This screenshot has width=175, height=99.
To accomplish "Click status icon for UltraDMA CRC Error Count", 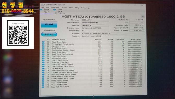I will [43, 77].
